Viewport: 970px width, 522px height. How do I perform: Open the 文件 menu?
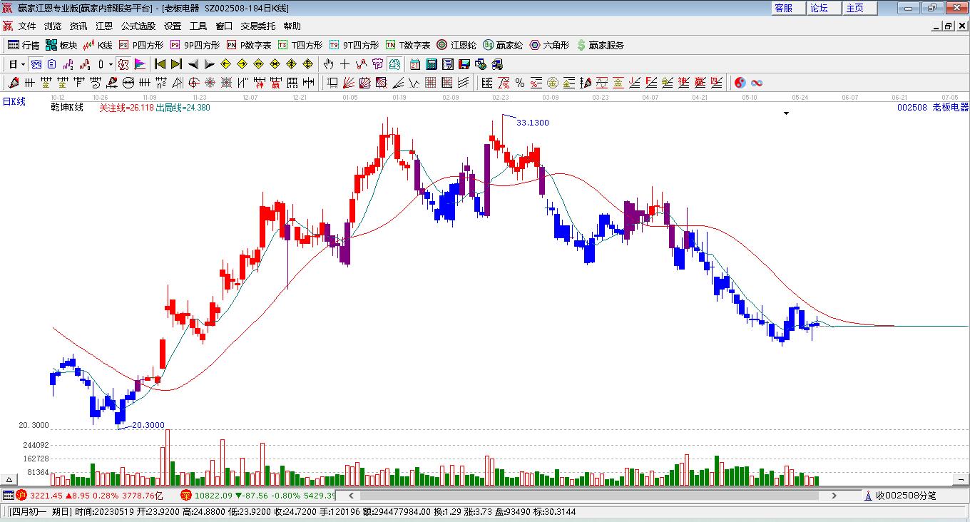coord(27,26)
